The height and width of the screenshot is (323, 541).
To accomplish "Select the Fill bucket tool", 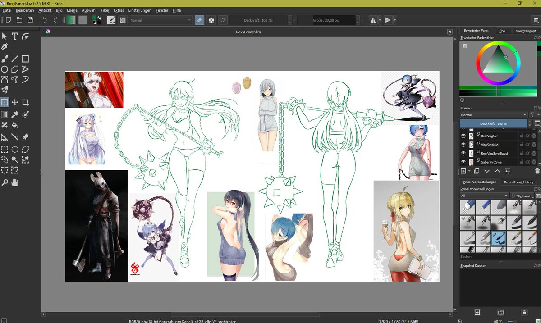I will coord(15,125).
